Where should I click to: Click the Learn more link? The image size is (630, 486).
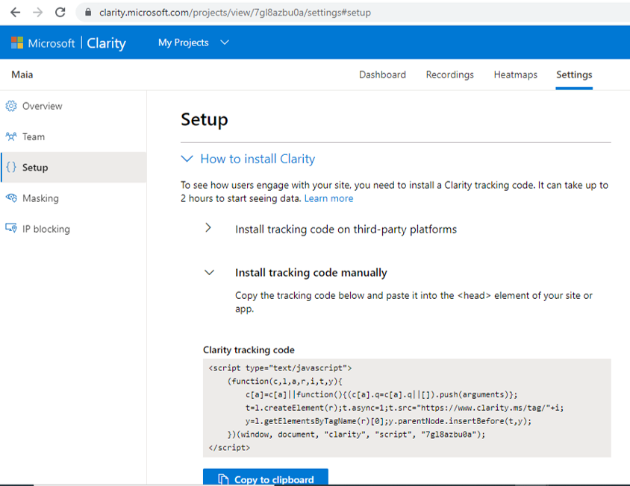328,198
